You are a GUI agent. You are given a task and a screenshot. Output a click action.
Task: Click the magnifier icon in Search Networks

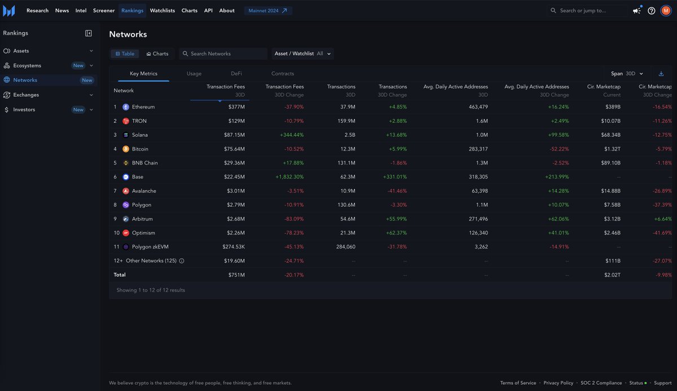(185, 54)
